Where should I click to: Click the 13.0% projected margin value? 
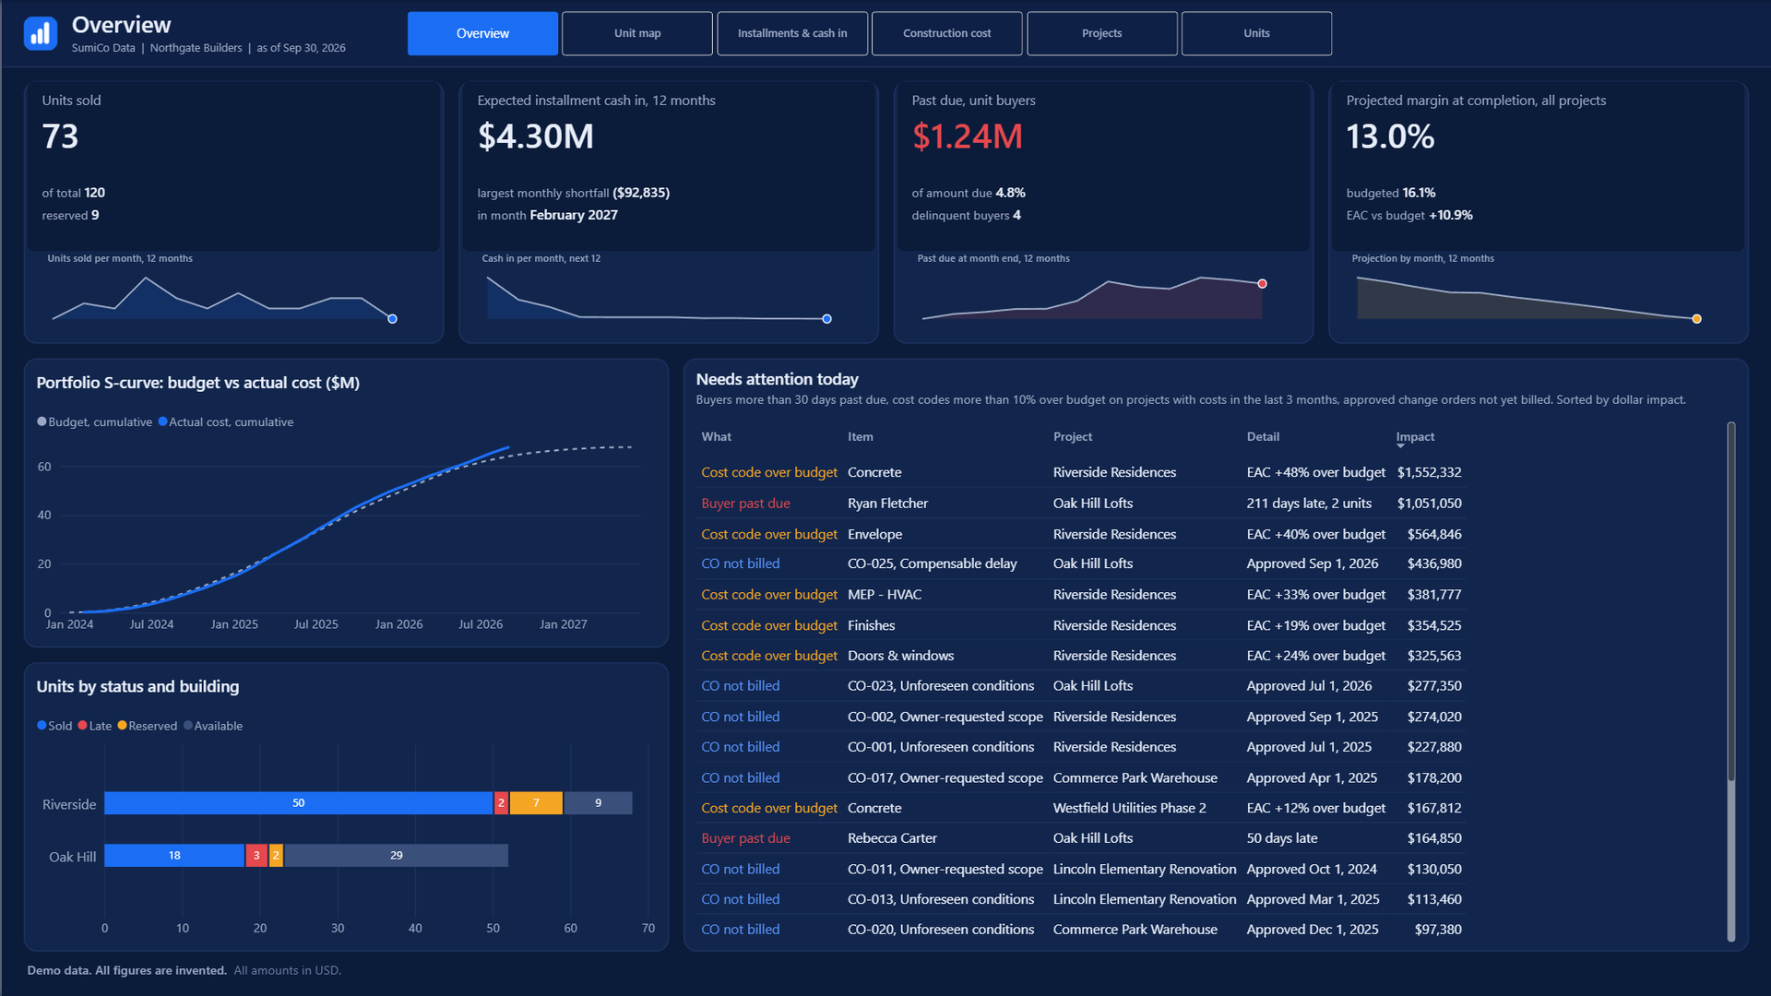(1390, 136)
